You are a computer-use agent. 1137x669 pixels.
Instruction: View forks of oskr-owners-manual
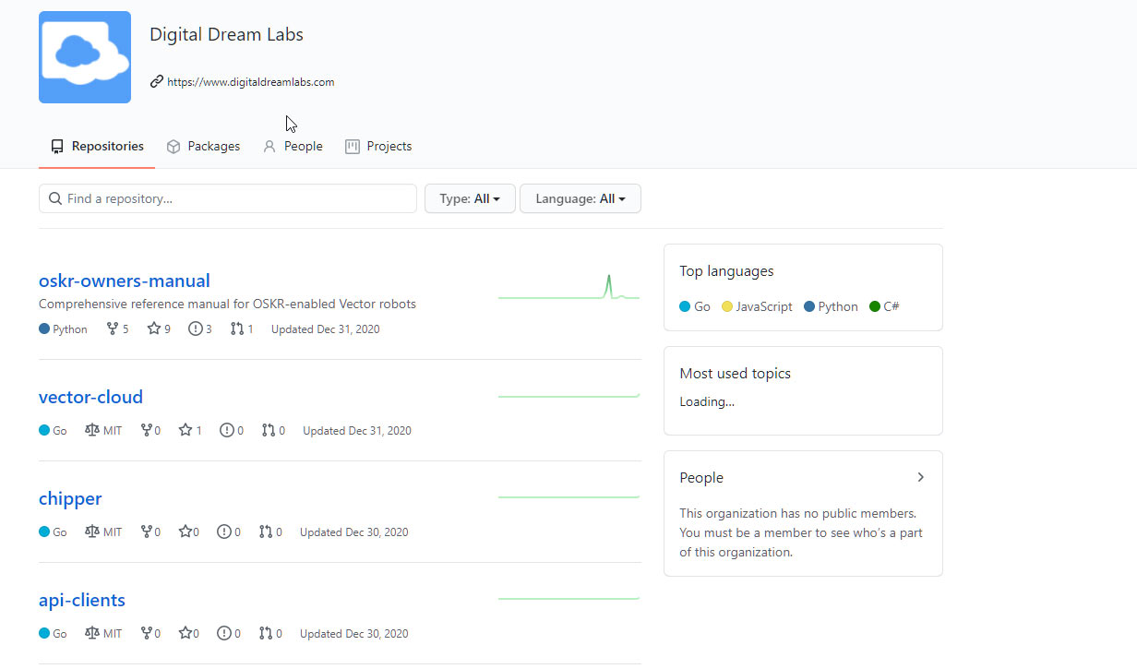118,329
